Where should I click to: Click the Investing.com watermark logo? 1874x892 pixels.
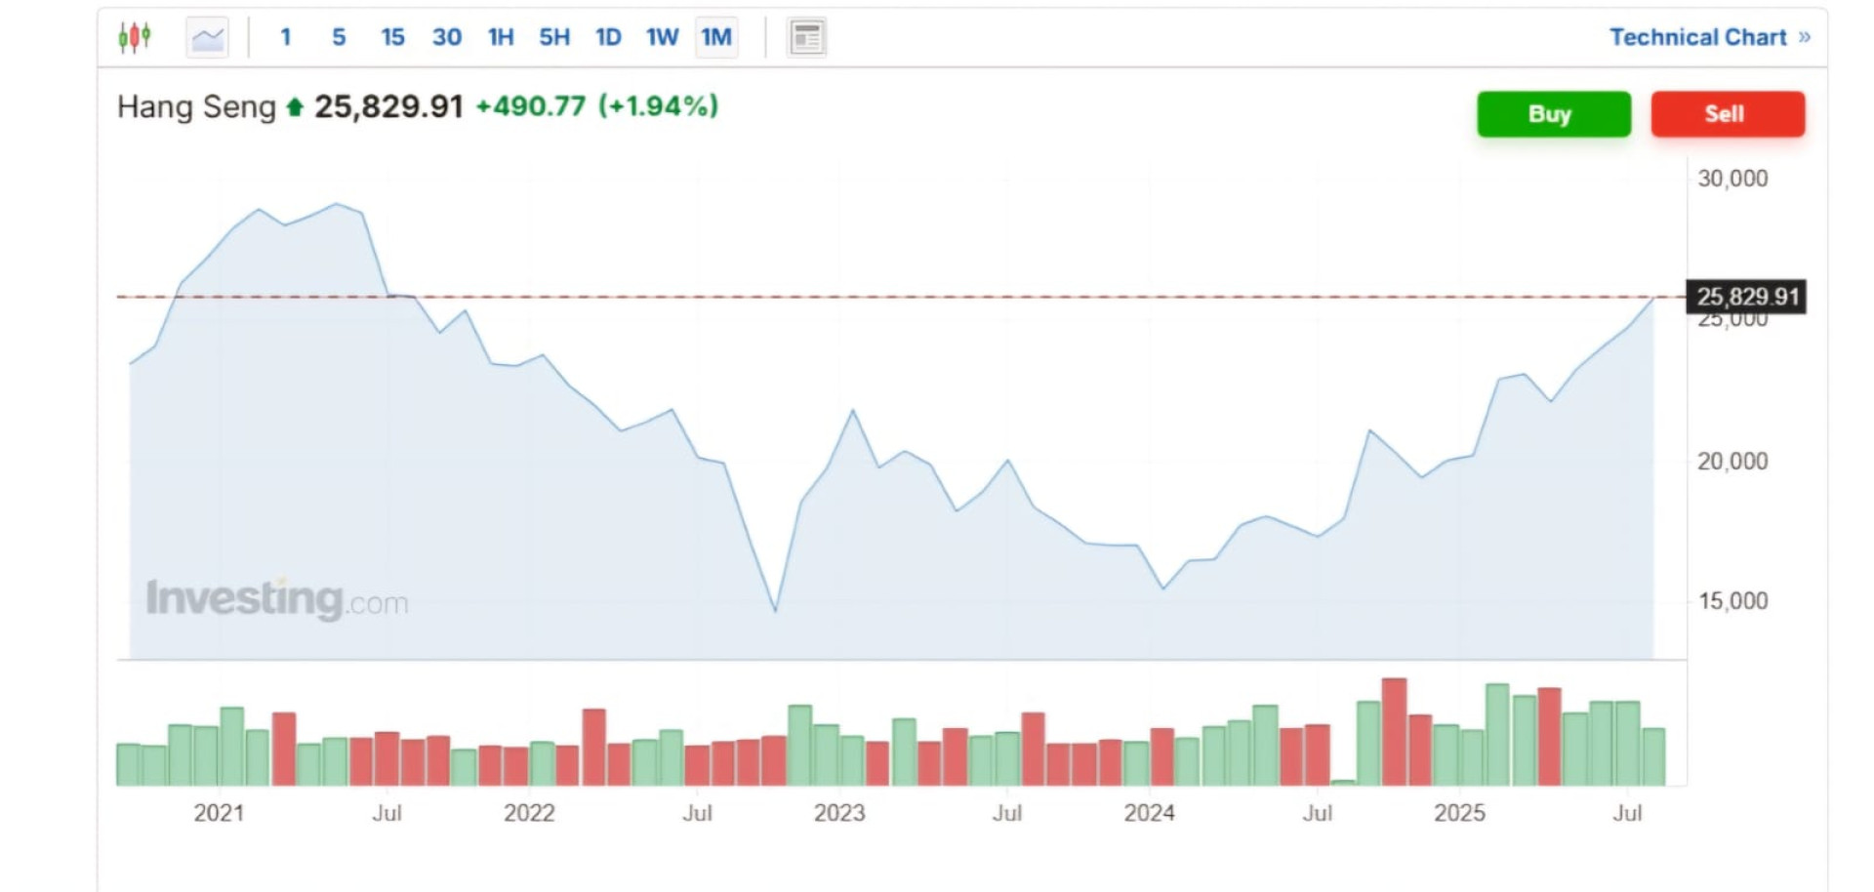[x=277, y=599]
